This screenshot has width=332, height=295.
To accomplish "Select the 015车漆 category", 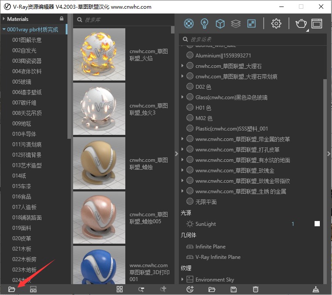I will pyautogui.click(x=22, y=186).
